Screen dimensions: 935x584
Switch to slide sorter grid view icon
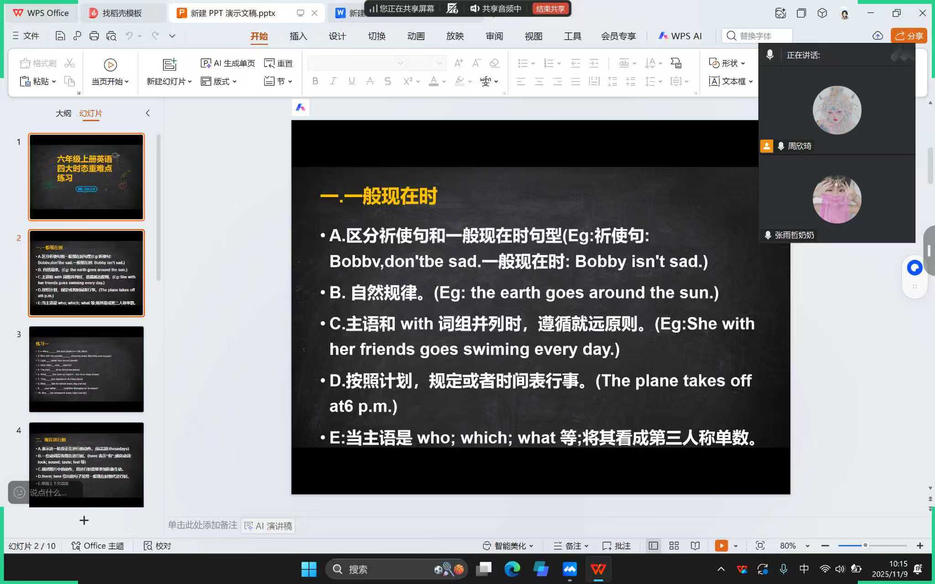(x=674, y=546)
